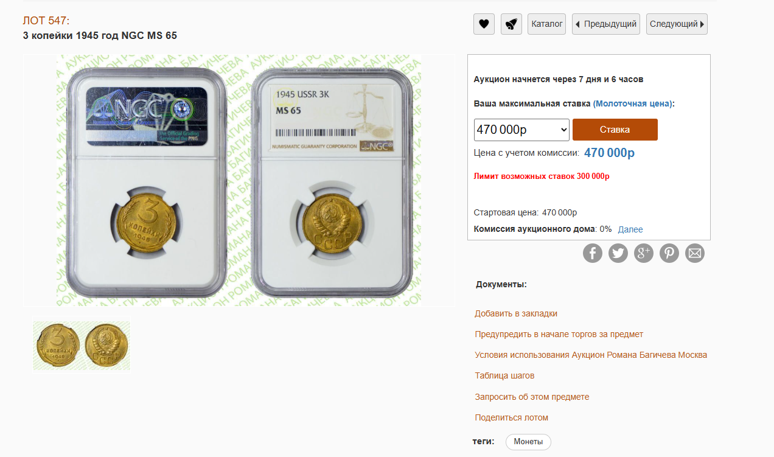Screen dimensions: 774x457
Task: Go to Предыдущий lot
Action: click(x=606, y=24)
